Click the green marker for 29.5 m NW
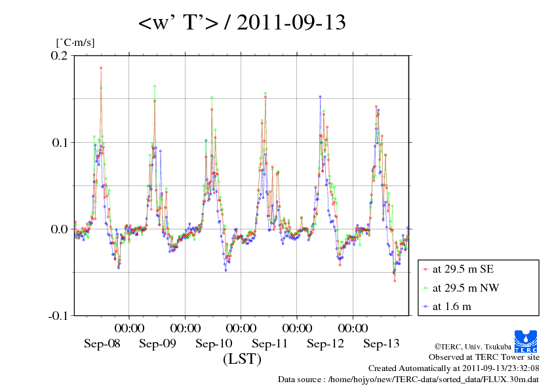The width and height of the screenshot is (552, 390). pos(426,288)
